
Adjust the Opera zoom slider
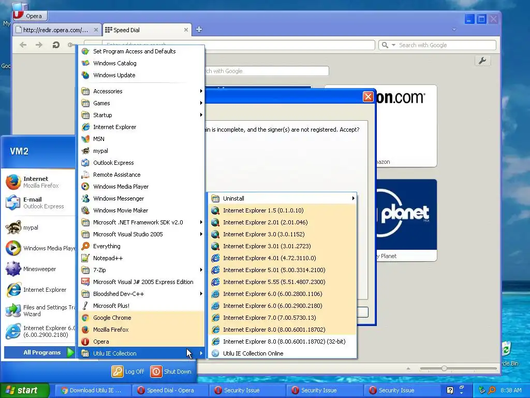[444, 368]
